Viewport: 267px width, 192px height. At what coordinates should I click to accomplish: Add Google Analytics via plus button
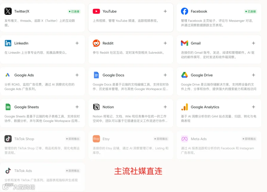pyautogui.click(x=253, y=107)
